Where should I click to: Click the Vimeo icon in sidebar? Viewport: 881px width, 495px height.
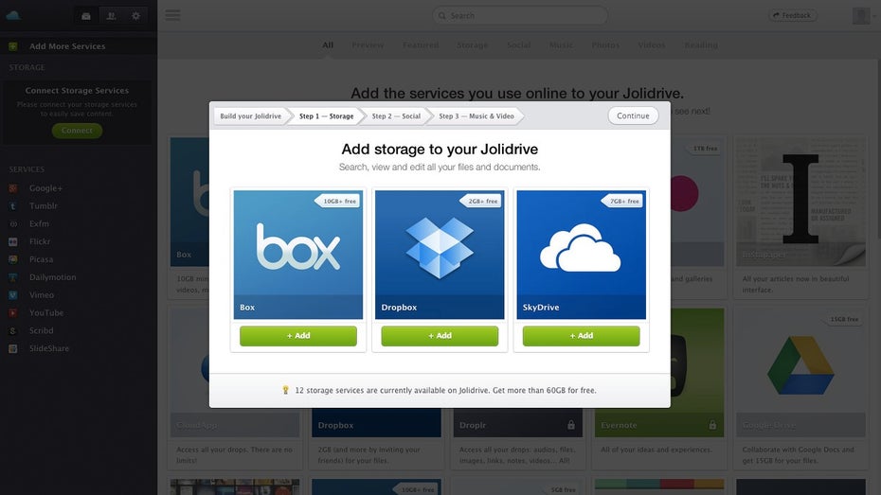13,294
